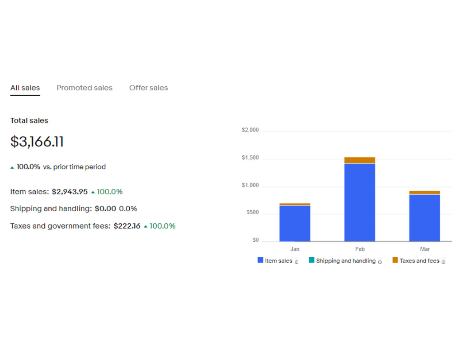Image resolution: width=452 pixels, height=339 pixels.
Task: Toggle Taxes and fees orange legend swatch
Action: 395,260
